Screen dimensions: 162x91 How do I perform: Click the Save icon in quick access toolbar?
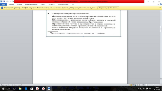4,1
